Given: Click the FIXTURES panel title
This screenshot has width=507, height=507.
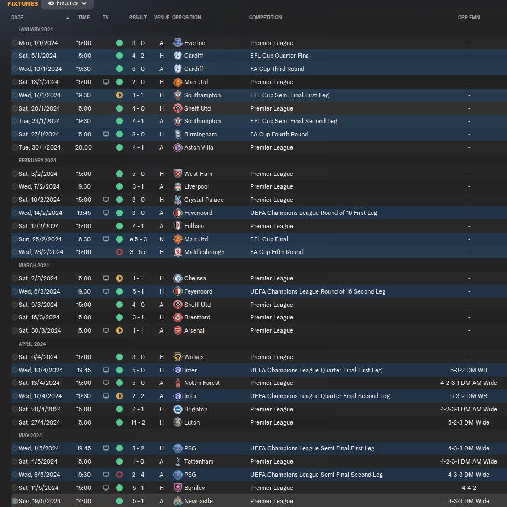Looking at the screenshot, I should (x=23, y=4).
